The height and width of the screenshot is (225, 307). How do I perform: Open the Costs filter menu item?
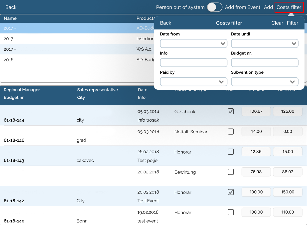click(289, 7)
